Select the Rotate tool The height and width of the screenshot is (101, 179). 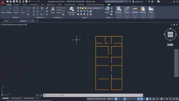coord(38,8)
